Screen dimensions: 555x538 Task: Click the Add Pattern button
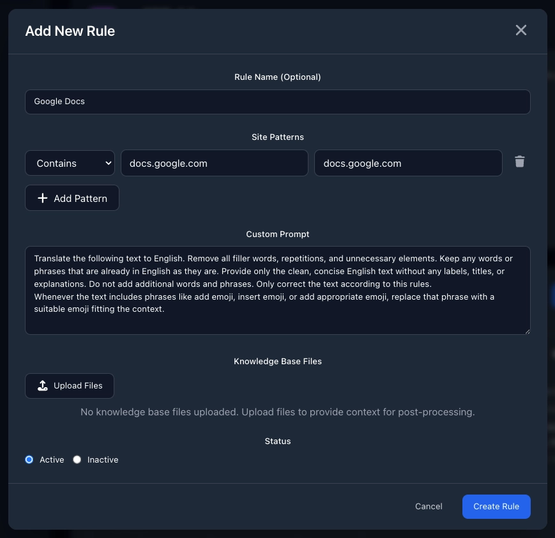coord(72,198)
